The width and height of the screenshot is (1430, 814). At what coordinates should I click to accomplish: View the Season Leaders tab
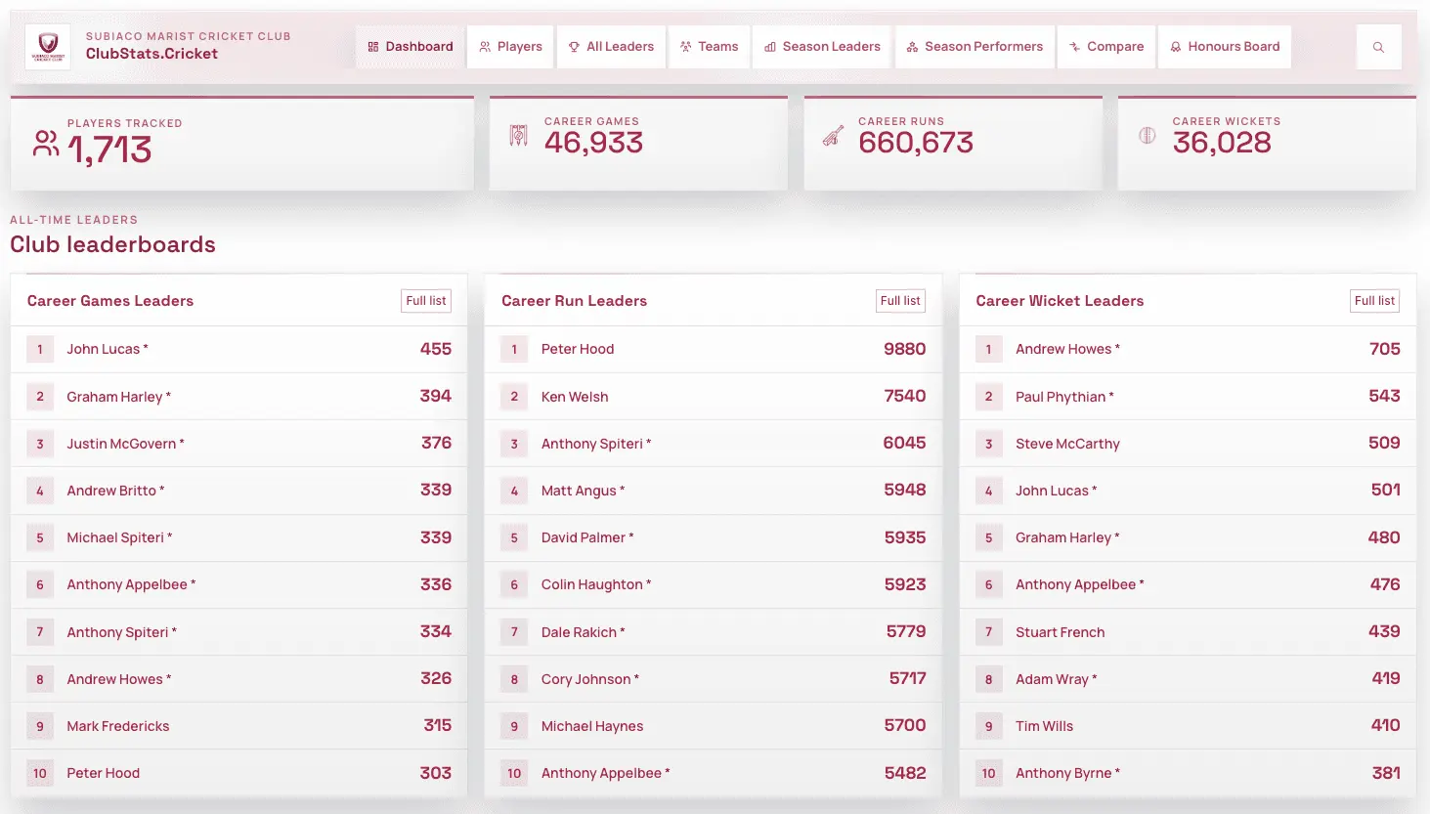tap(822, 47)
